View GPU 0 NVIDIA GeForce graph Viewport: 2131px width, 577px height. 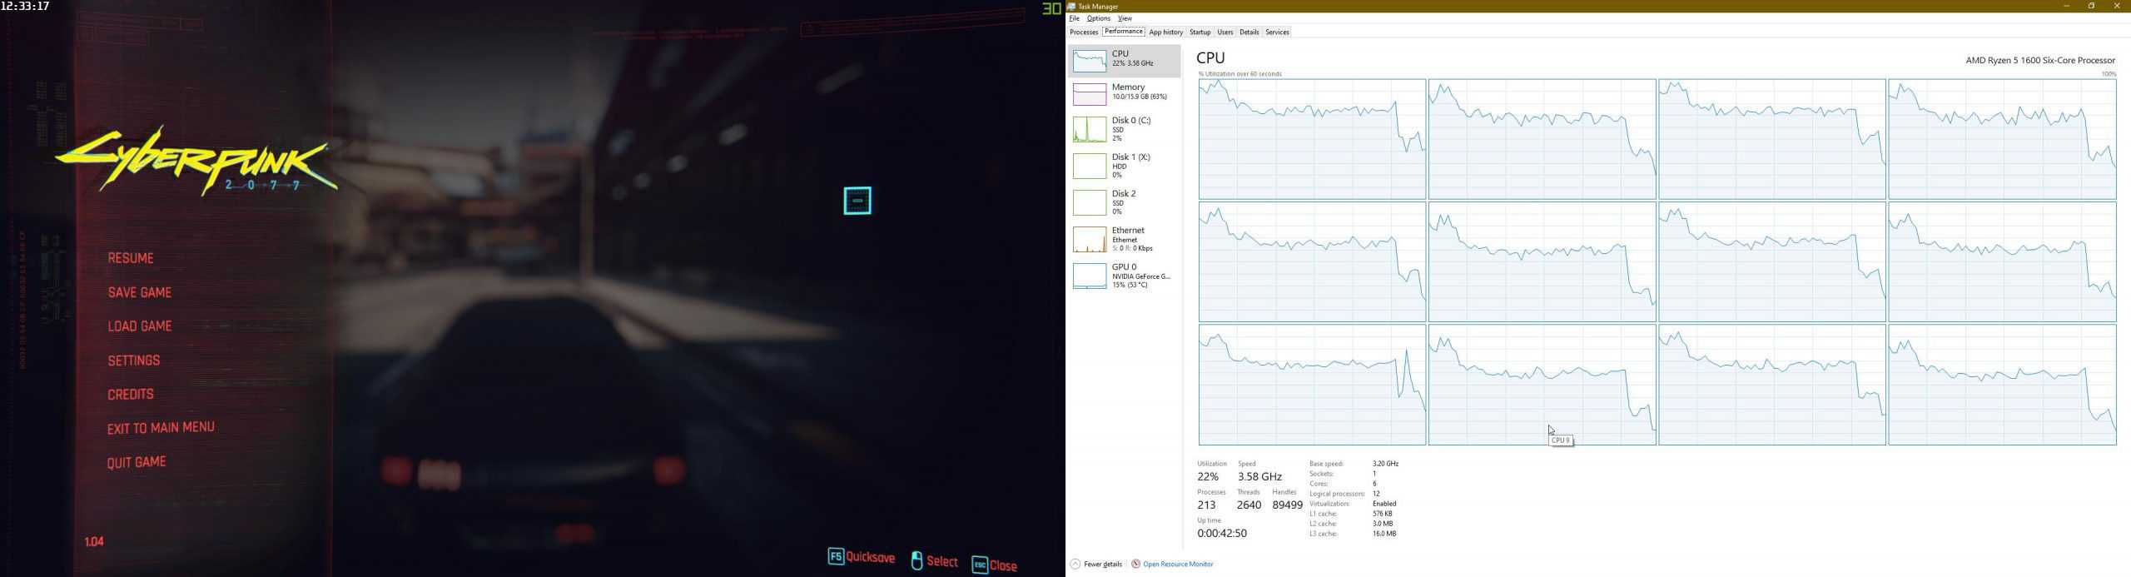point(1089,276)
